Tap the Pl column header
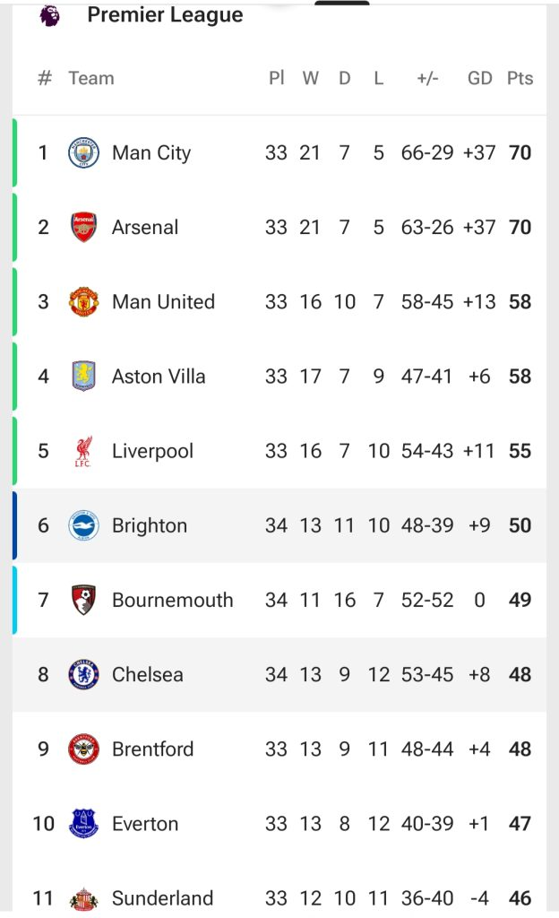This screenshot has height=918, width=559. pos(276,78)
